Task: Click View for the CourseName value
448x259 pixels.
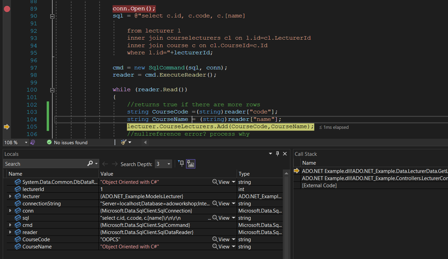Action: click(x=224, y=247)
